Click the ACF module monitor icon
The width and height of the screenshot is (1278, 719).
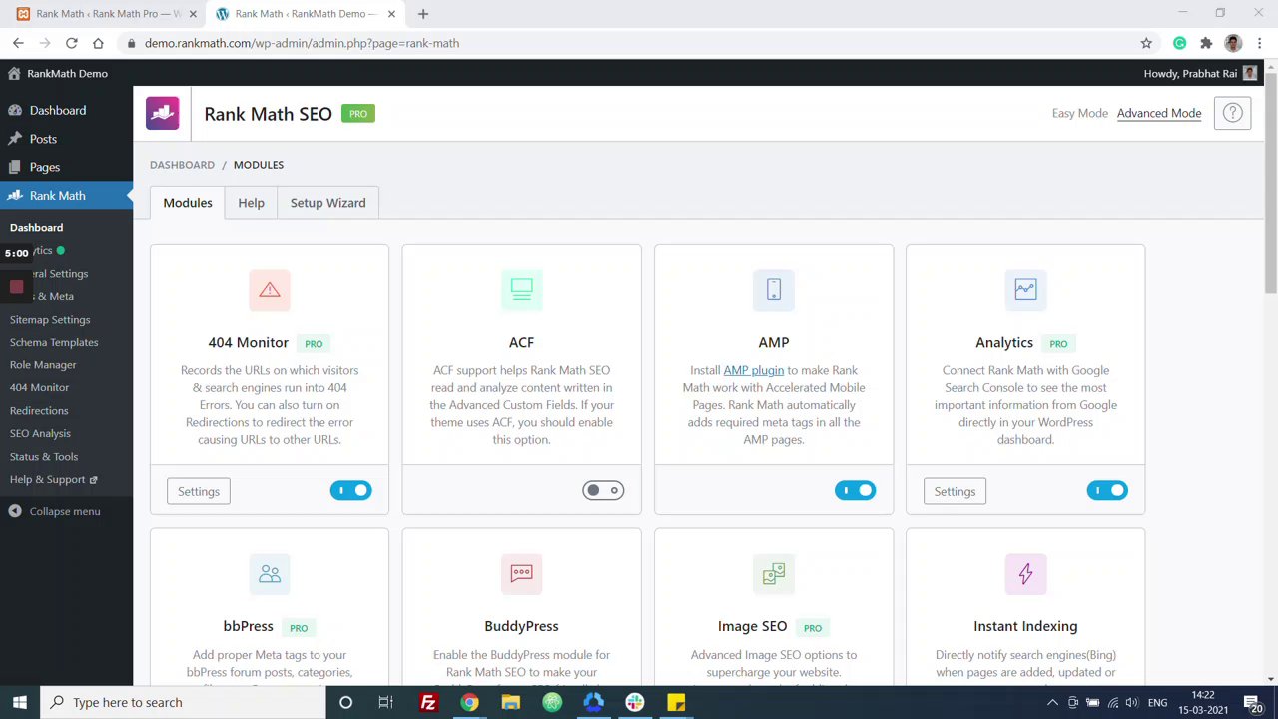point(521,289)
